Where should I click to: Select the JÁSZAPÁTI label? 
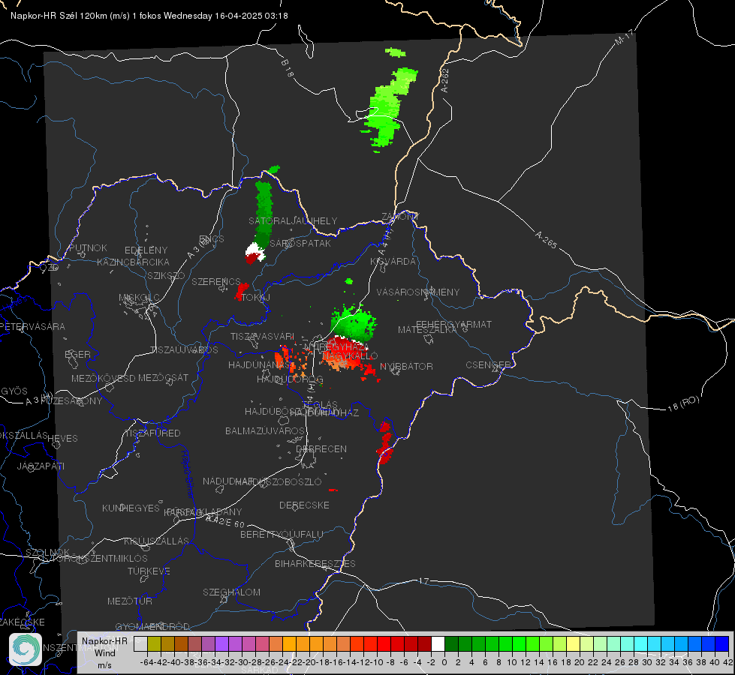(41, 466)
